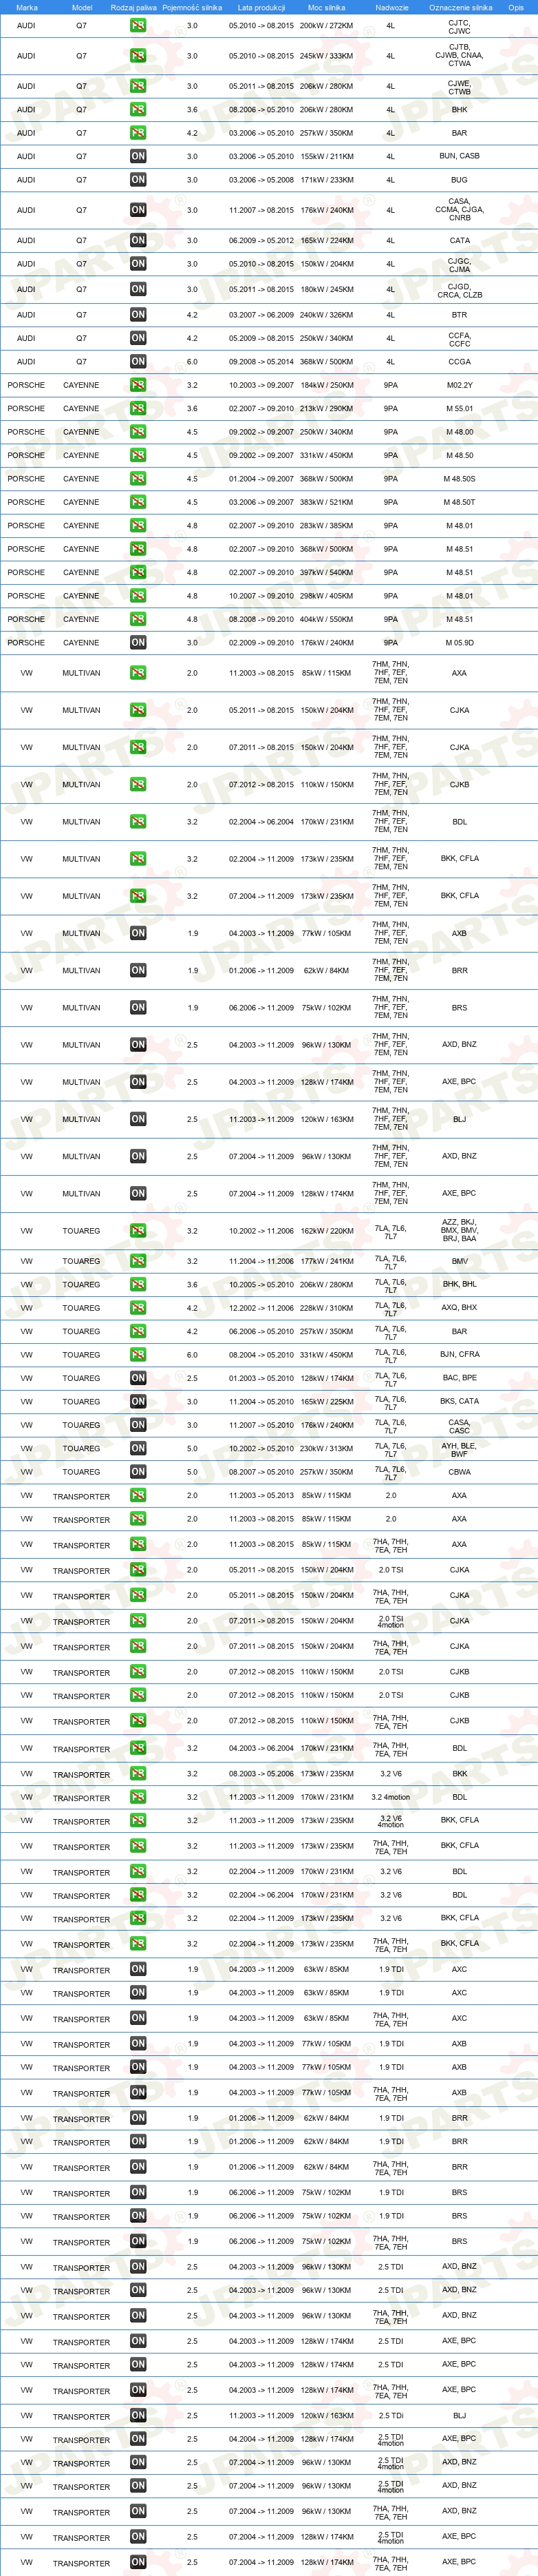This screenshot has height=2576, width=538.
Task: Click the Moc silnika column header
Action: point(326,7)
